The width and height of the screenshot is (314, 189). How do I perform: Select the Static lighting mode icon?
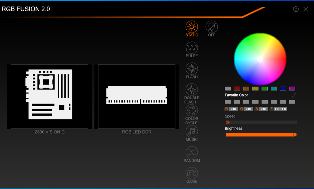coord(192,27)
